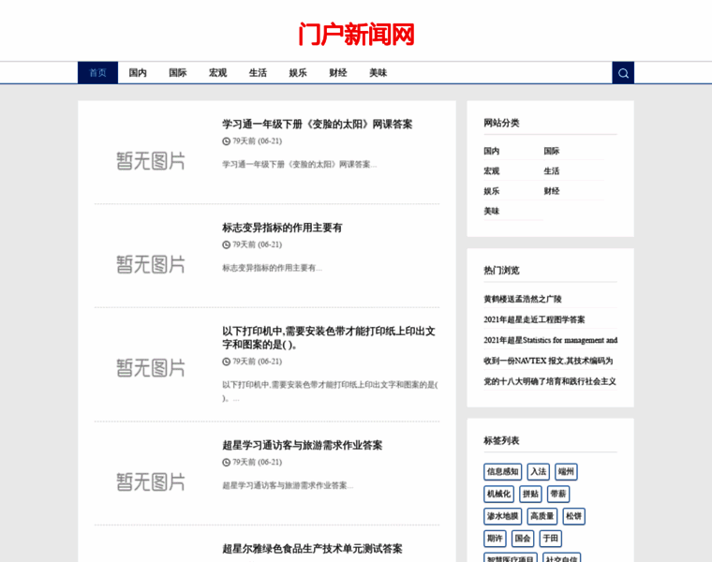This screenshot has height=562, width=712.
Task: Click the 热门浏览 section heading
Action: (x=501, y=271)
